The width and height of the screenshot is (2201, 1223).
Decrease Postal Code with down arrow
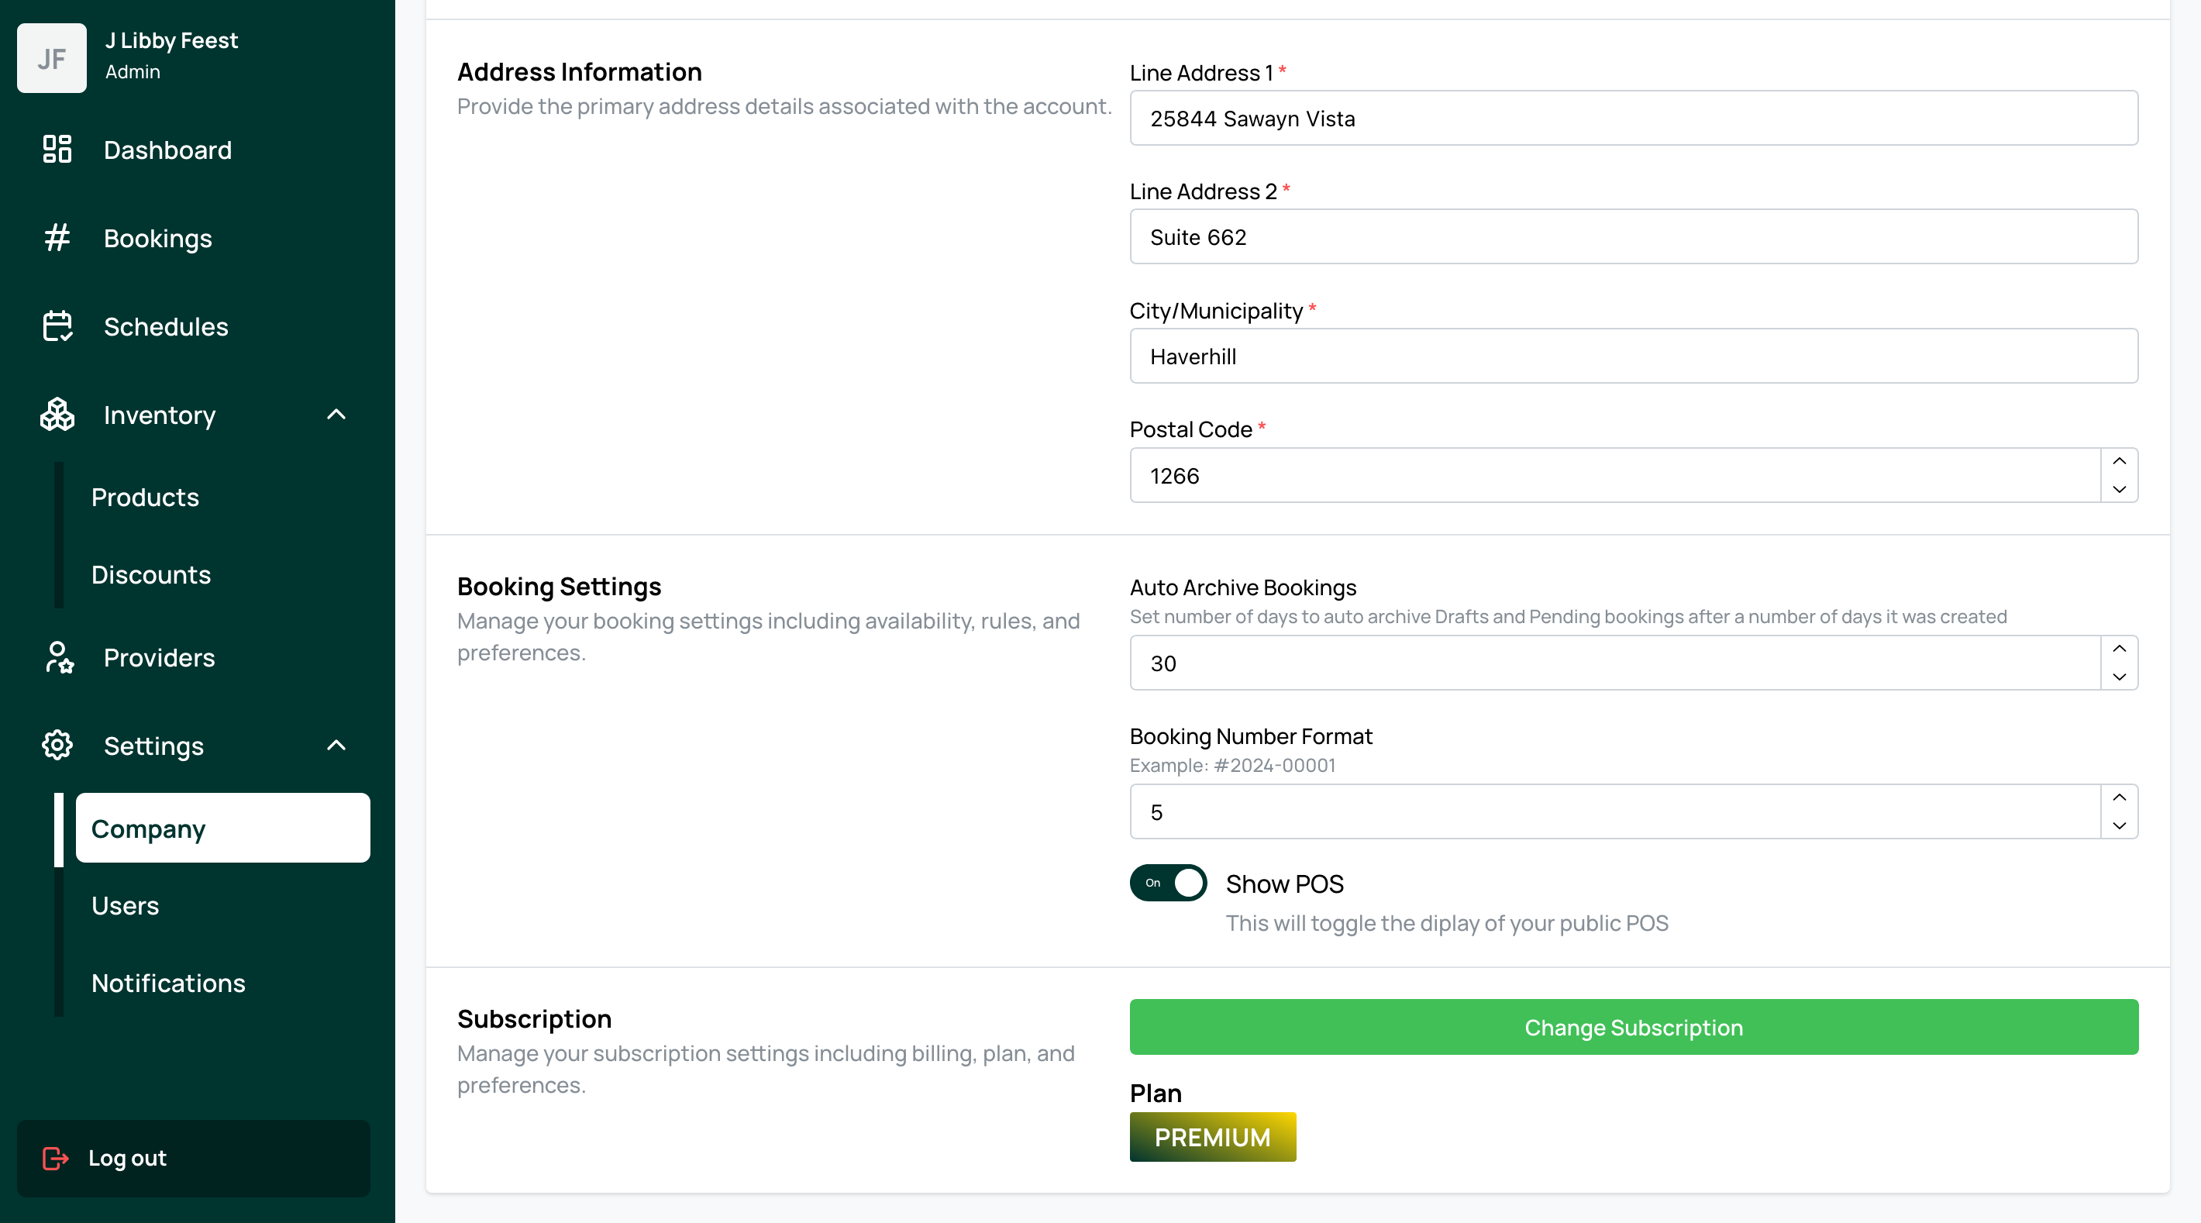click(x=2119, y=489)
